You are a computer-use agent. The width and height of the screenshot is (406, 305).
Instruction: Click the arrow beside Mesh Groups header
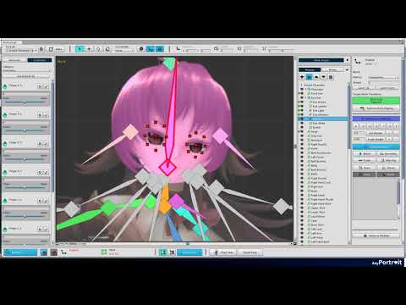point(347,60)
